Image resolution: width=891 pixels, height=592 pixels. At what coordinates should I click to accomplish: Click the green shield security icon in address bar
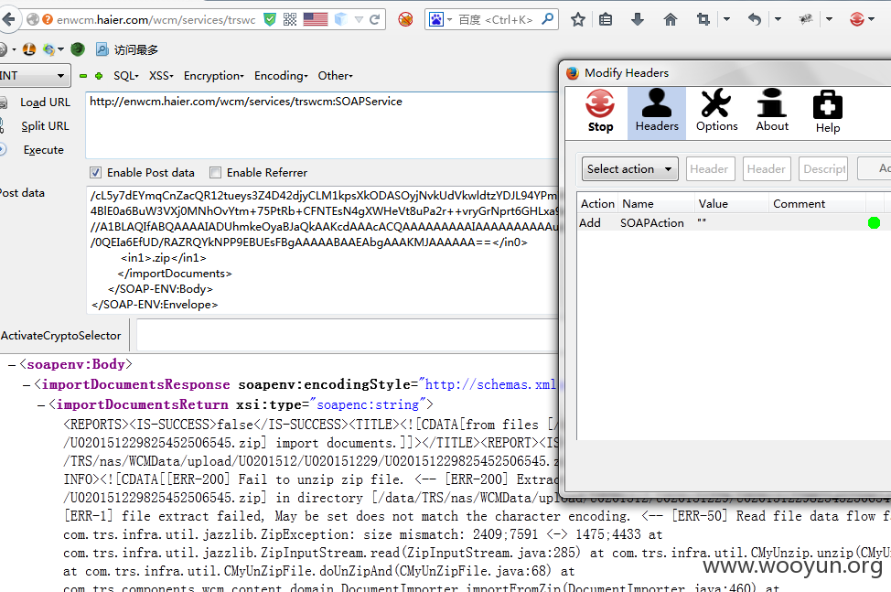click(x=270, y=20)
